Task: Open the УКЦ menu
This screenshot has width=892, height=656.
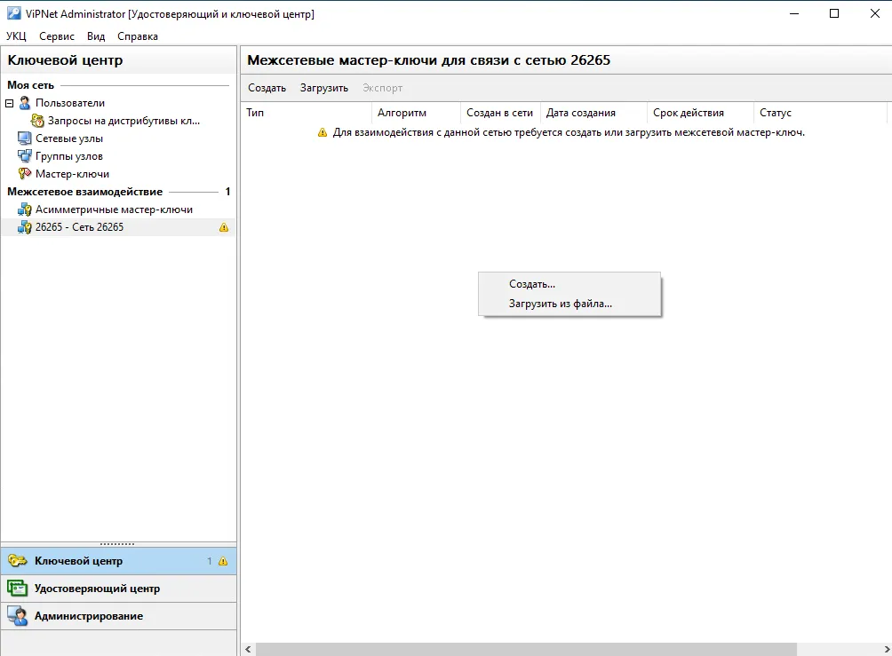Action: [16, 36]
